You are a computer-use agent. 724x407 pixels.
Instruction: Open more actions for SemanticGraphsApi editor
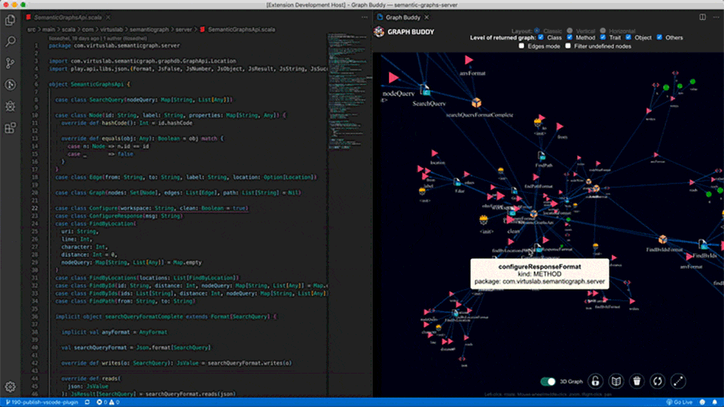tap(365, 17)
